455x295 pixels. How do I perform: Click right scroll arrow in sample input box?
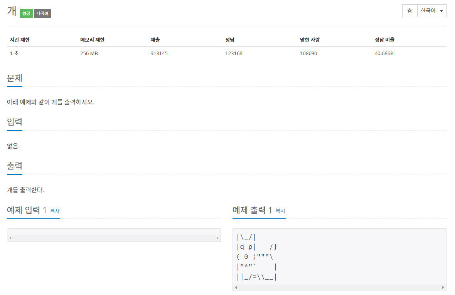click(x=217, y=238)
